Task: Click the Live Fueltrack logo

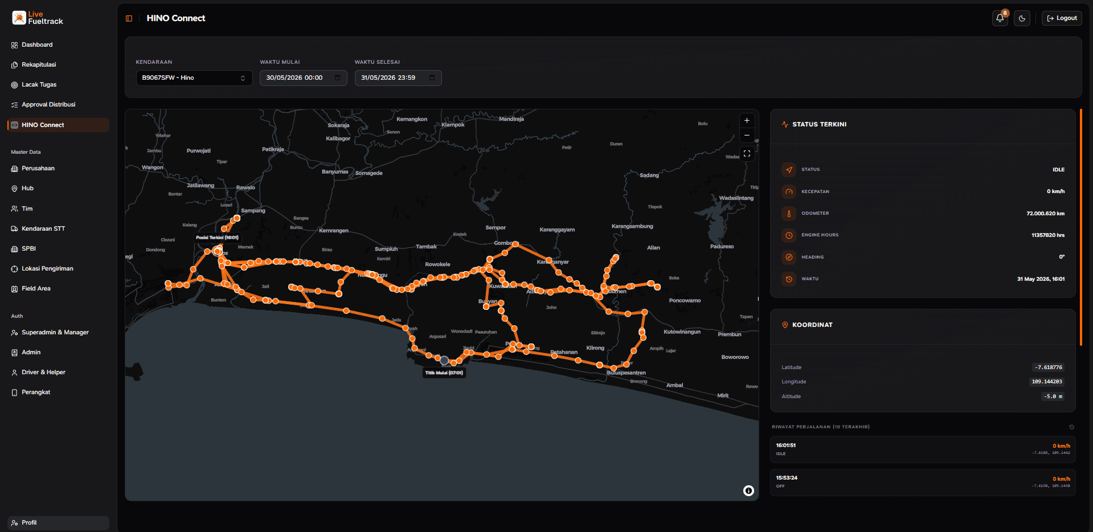Action: click(x=38, y=18)
